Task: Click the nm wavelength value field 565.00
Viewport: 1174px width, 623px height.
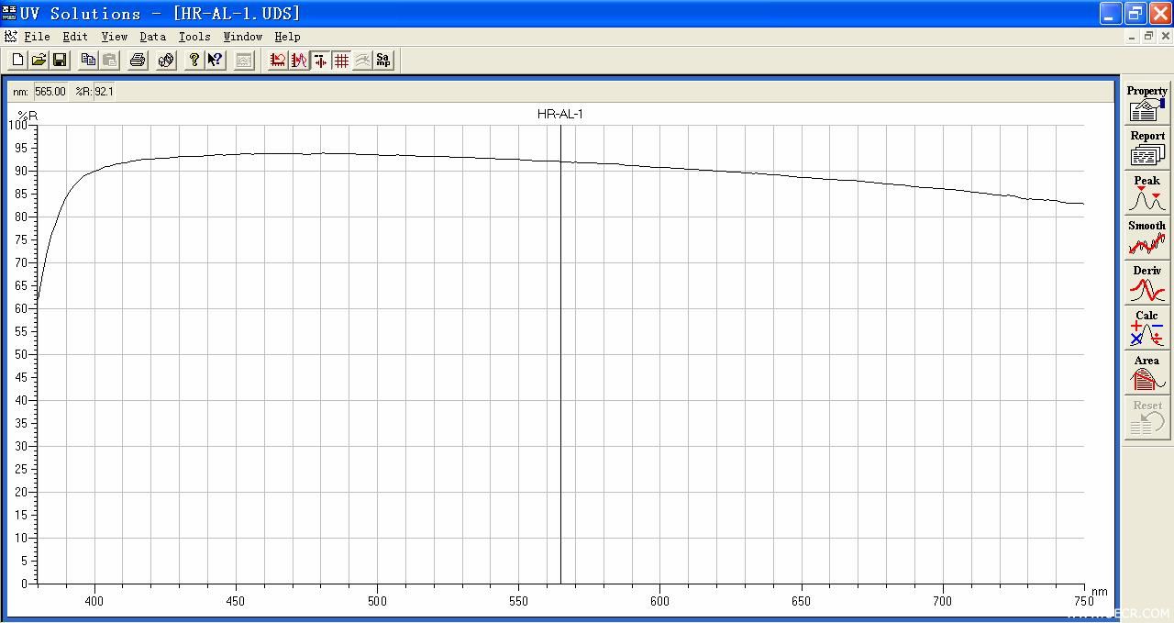Action: click(x=50, y=92)
